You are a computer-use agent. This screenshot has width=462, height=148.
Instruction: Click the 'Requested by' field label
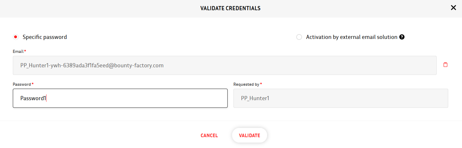pyautogui.click(x=246, y=85)
